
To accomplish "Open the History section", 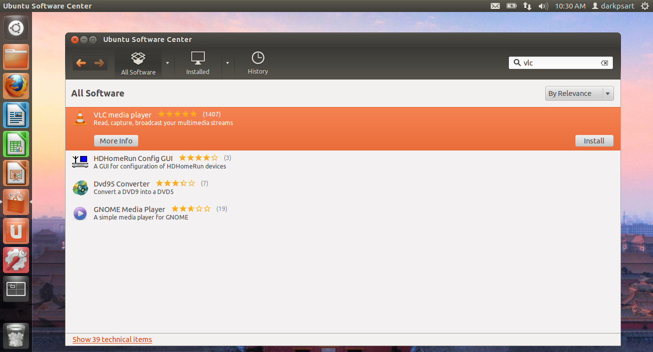I will 258,63.
